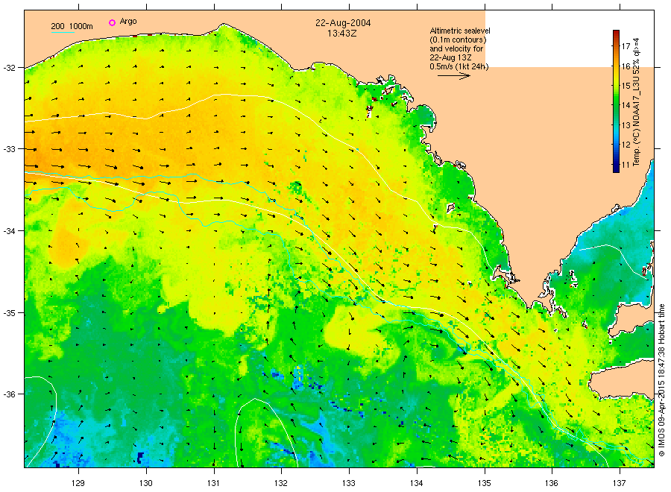
Task: Click the latitude axis label -32
Action: pos(9,68)
